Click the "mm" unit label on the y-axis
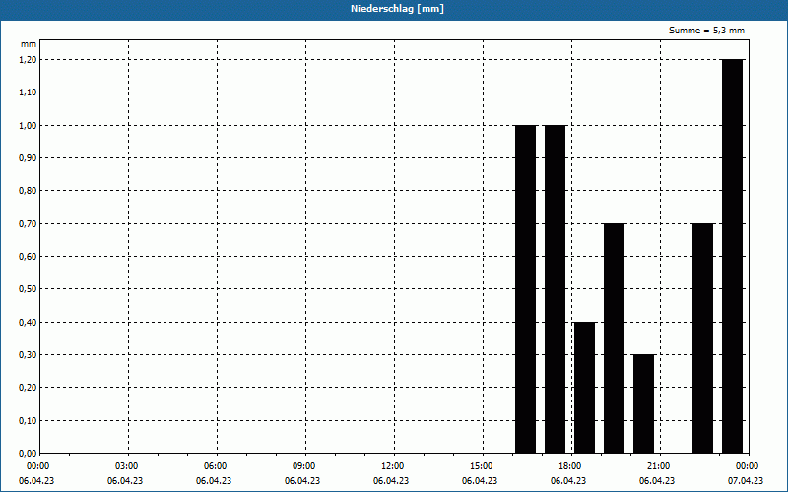 pyautogui.click(x=29, y=44)
